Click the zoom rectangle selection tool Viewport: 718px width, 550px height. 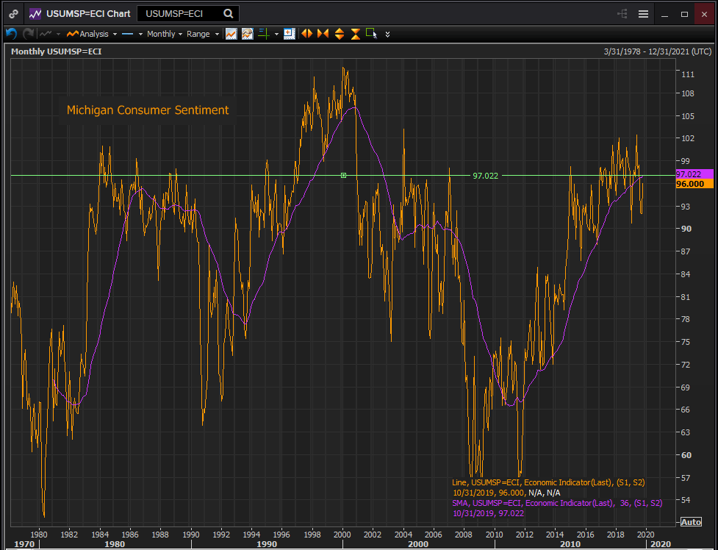371,34
